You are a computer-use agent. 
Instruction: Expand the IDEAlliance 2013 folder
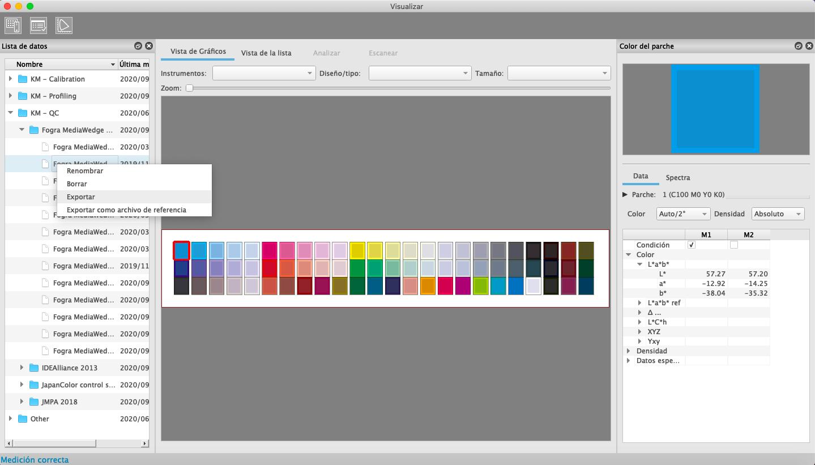[x=22, y=368]
